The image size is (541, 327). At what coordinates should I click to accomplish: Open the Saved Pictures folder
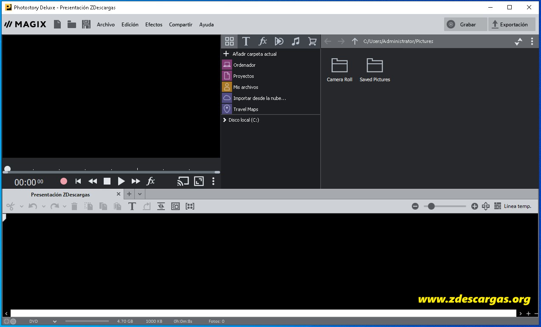click(x=375, y=70)
